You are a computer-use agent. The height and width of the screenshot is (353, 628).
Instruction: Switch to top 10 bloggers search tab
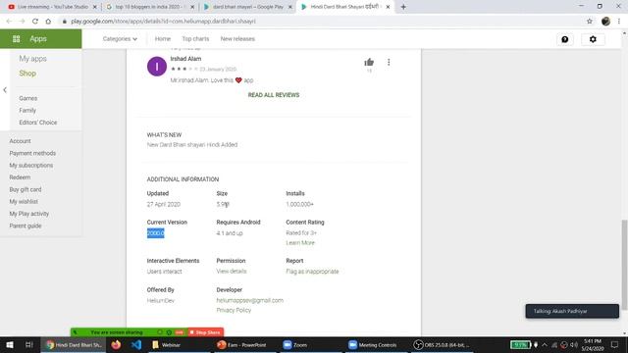(150, 7)
